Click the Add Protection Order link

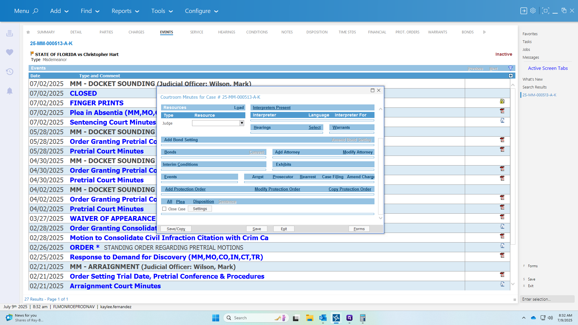click(185, 189)
